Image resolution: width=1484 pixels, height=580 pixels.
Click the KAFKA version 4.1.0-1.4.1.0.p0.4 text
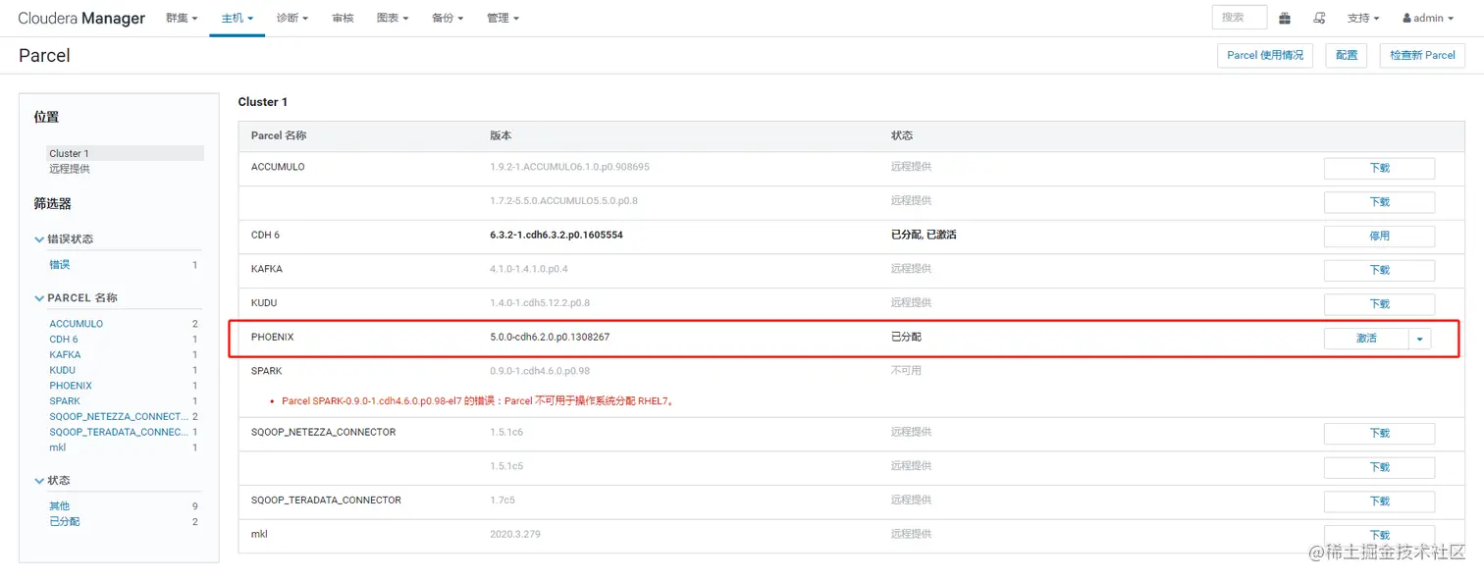click(x=529, y=269)
